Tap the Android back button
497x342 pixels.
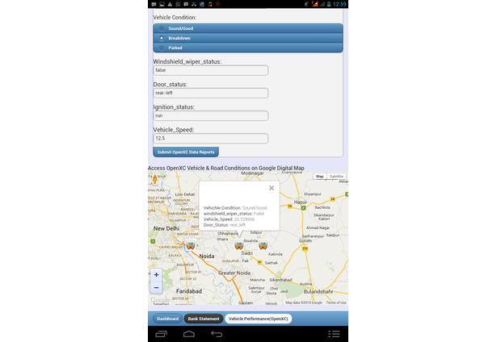(217, 334)
